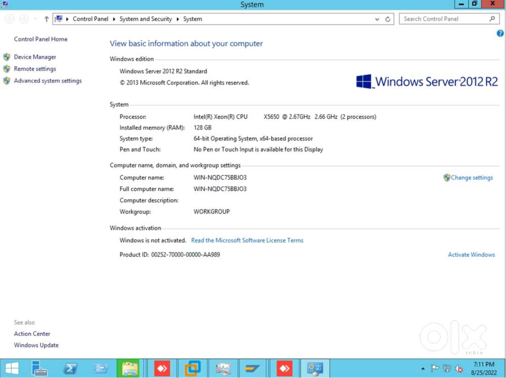Open the Microsoft Software License Terms link

coord(247,240)
